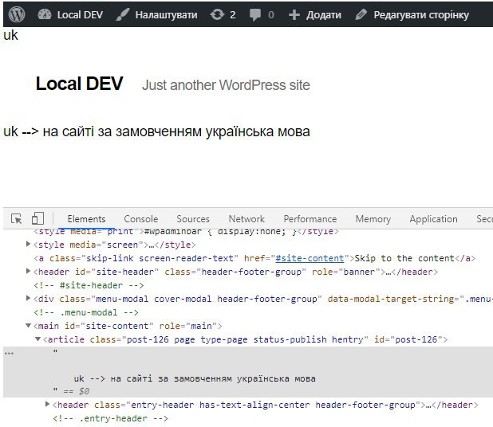Click the updates refresh arrows icon
The width and height of the screenshot is (493, 427).
[217, 14]
